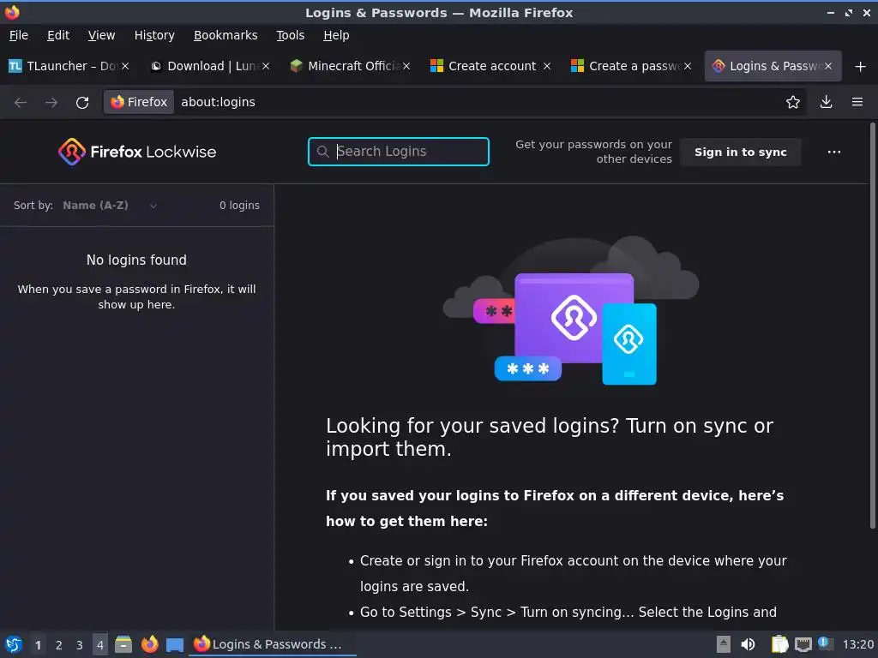Click the "No logins found" message
Image resolution: width=878 pixels, height=658 pixels.
(x=136, y=260)
